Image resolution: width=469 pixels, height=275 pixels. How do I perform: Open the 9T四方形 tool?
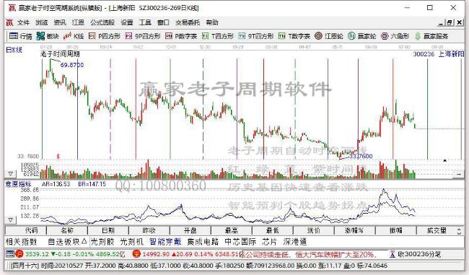pyautogui.click(x=255, y=36)
